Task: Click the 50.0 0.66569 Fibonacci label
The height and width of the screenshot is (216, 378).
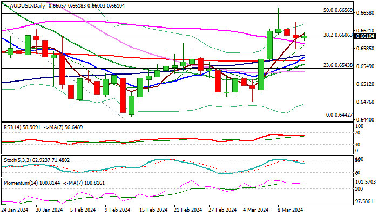Action: point(337,10)
